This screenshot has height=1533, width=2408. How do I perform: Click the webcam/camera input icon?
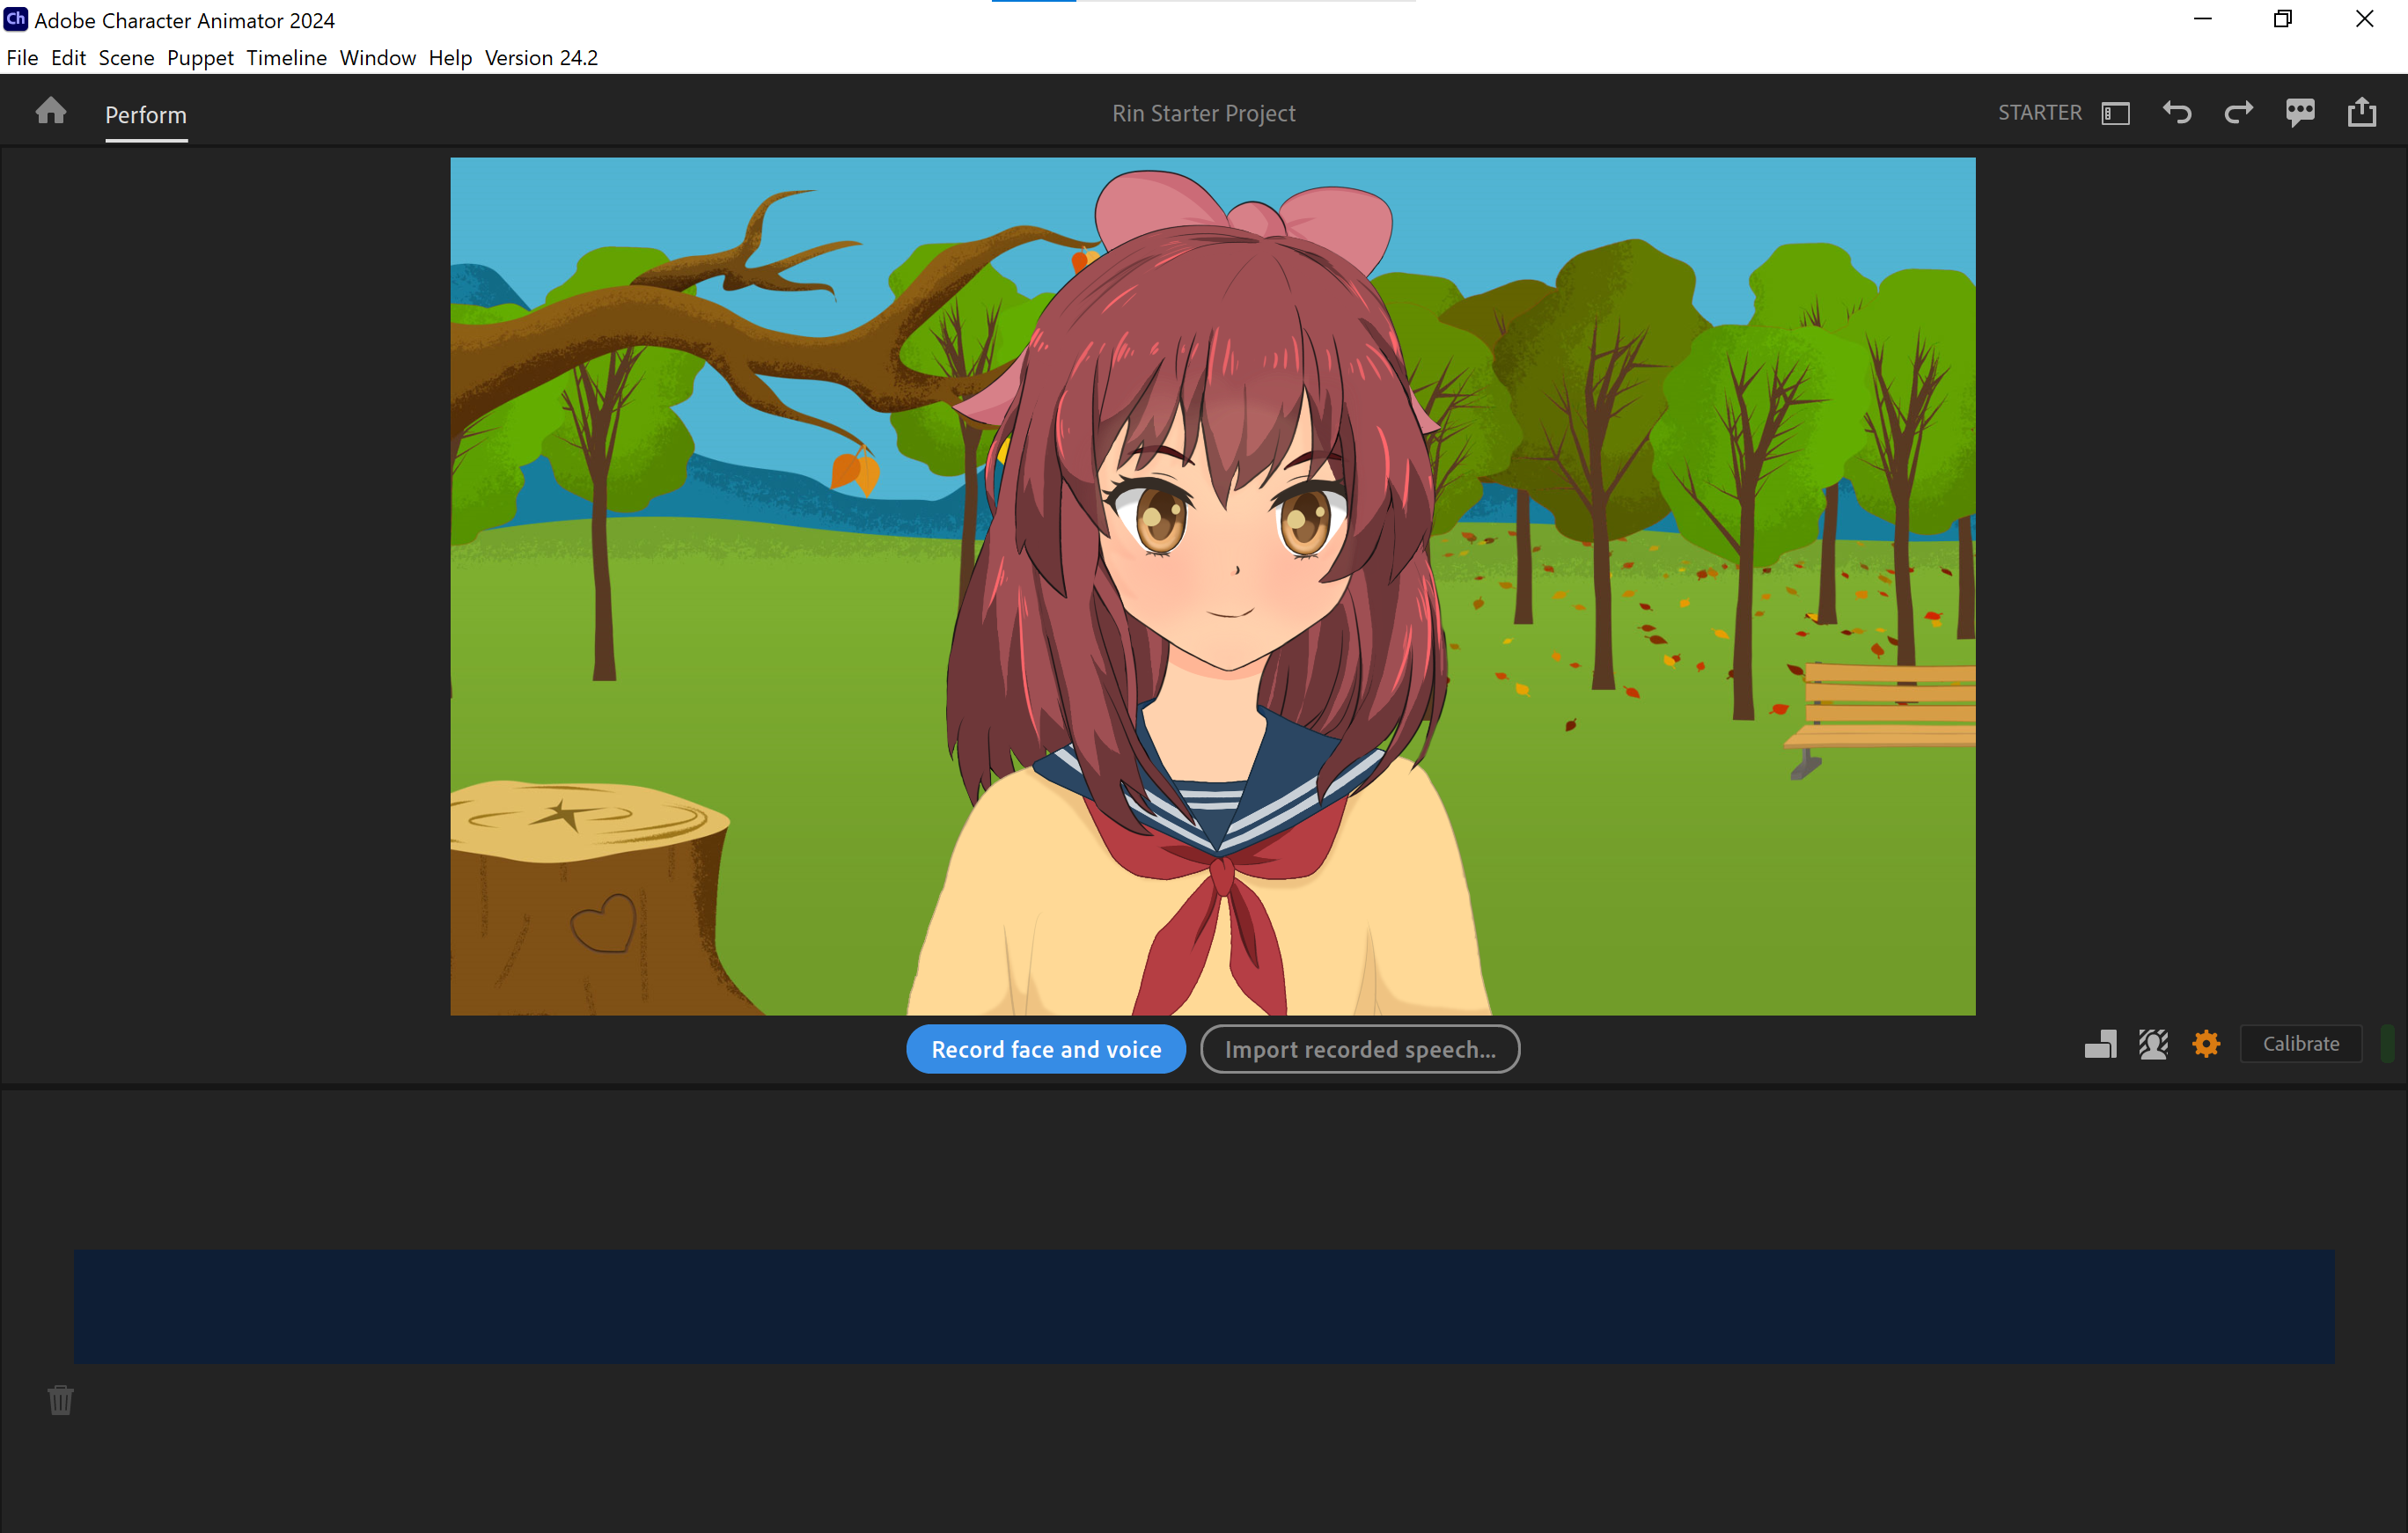pos(2155,1044)
